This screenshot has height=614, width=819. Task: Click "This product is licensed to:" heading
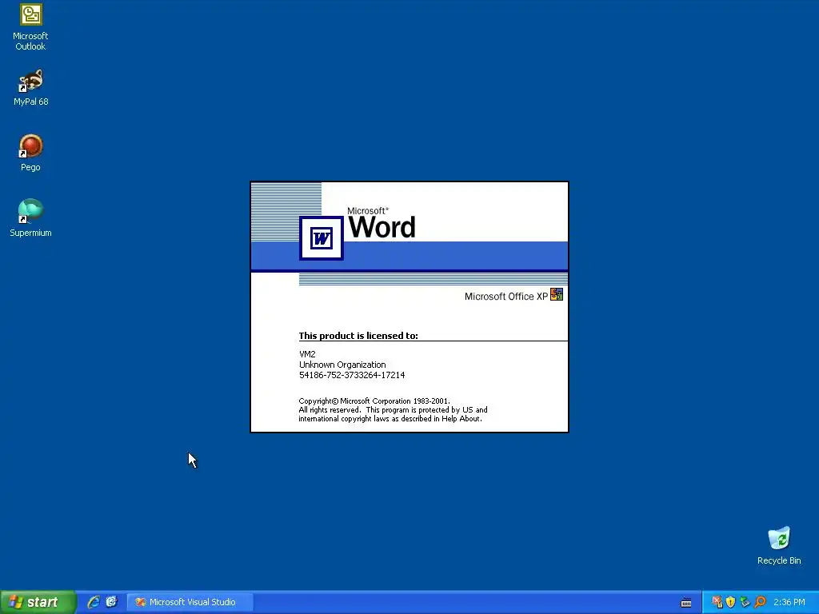click(x=358, y=336)
